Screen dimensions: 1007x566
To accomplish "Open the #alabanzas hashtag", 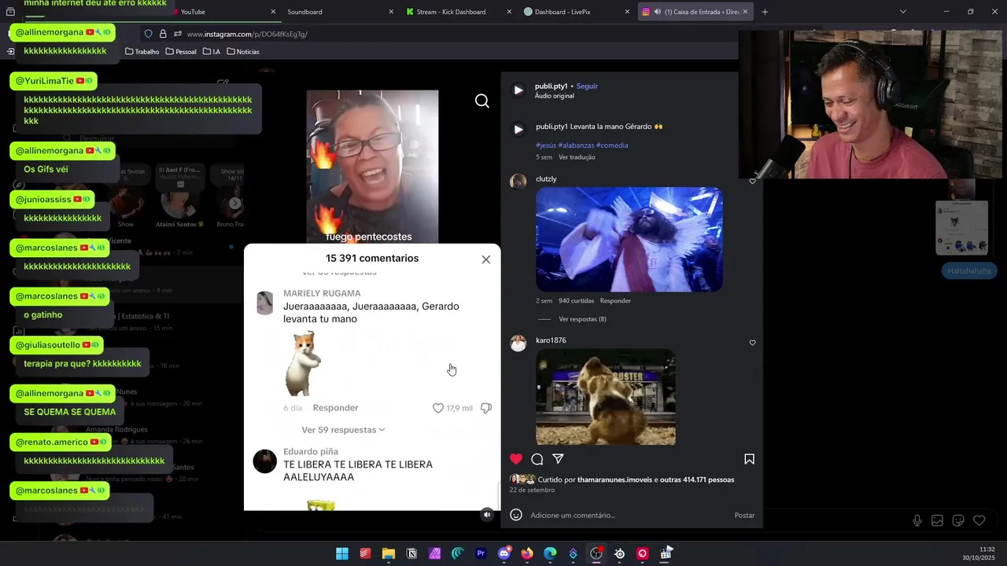I will [576, 145].
